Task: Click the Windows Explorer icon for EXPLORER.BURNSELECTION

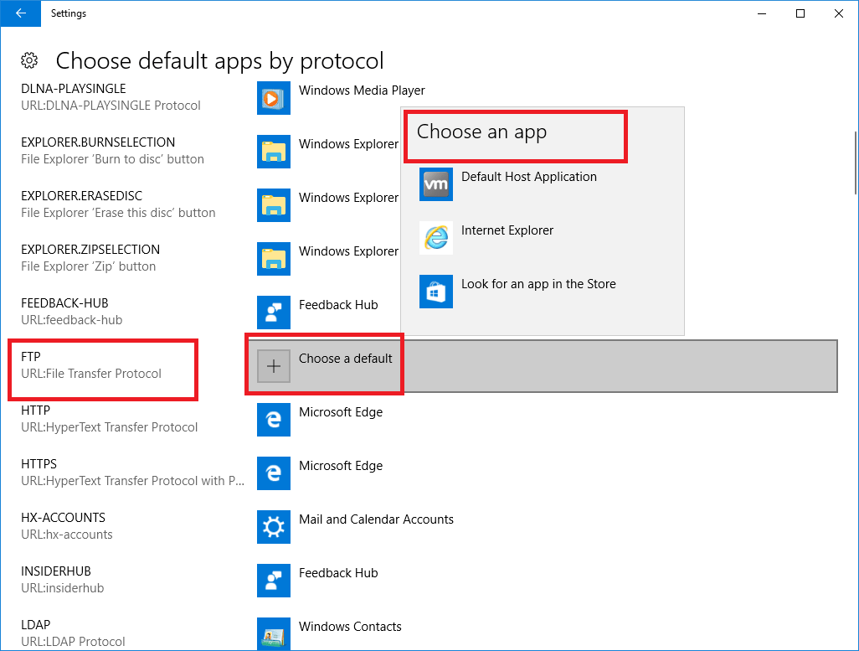Action: pos(273,152)
